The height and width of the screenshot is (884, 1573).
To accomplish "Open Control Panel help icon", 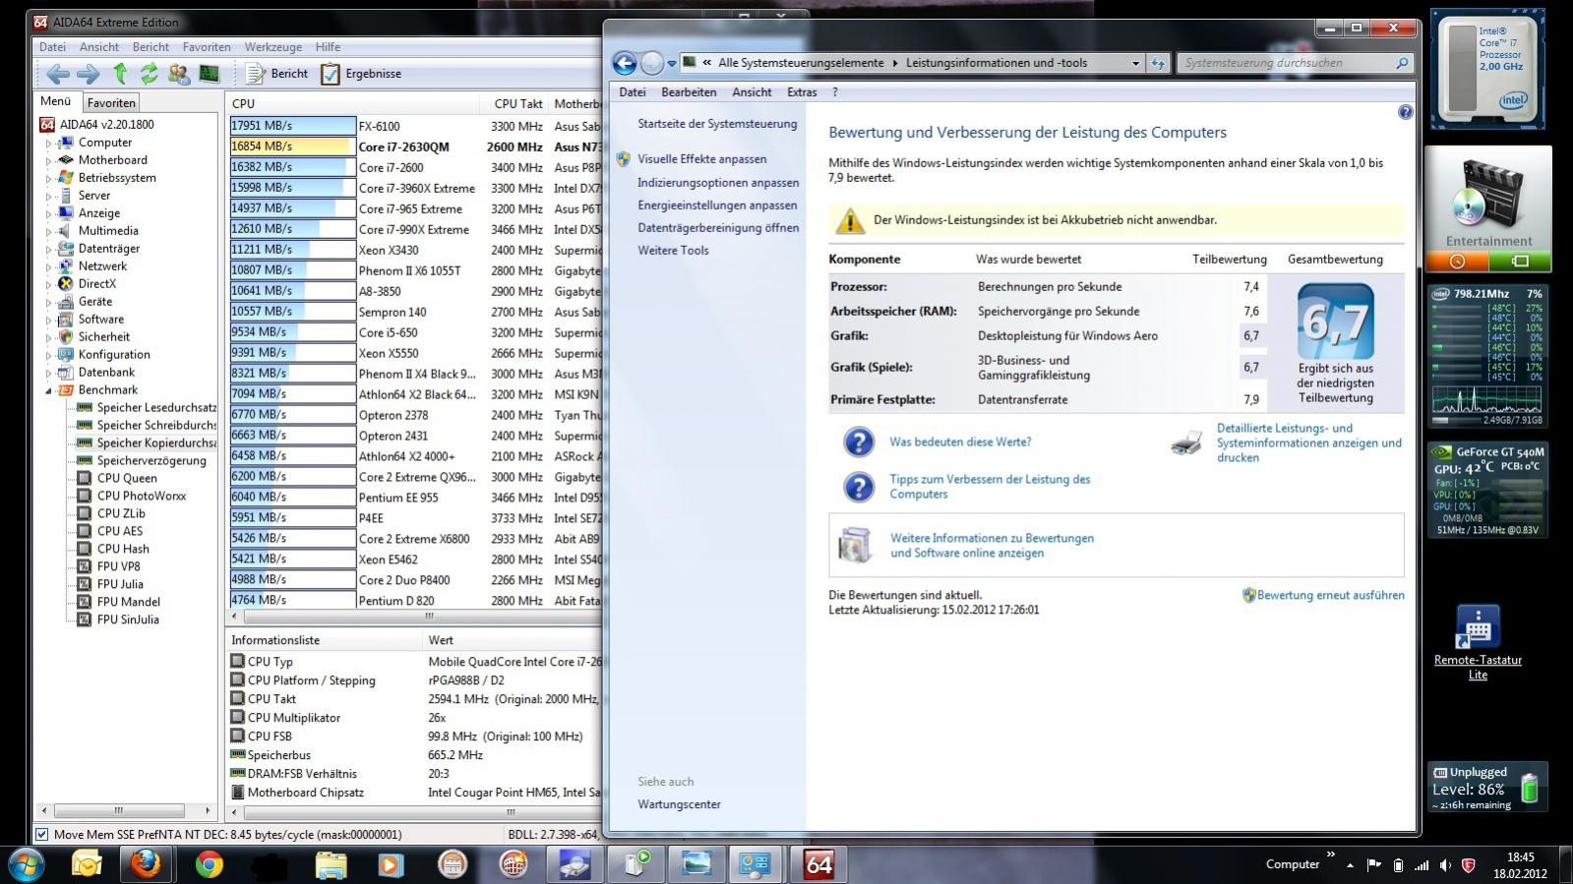I will (1405, 112).
